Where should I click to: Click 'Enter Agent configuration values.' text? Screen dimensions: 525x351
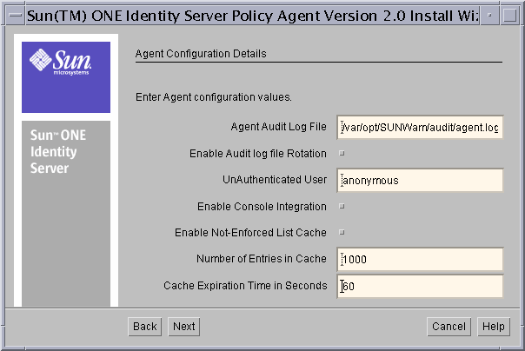[214, 97]
